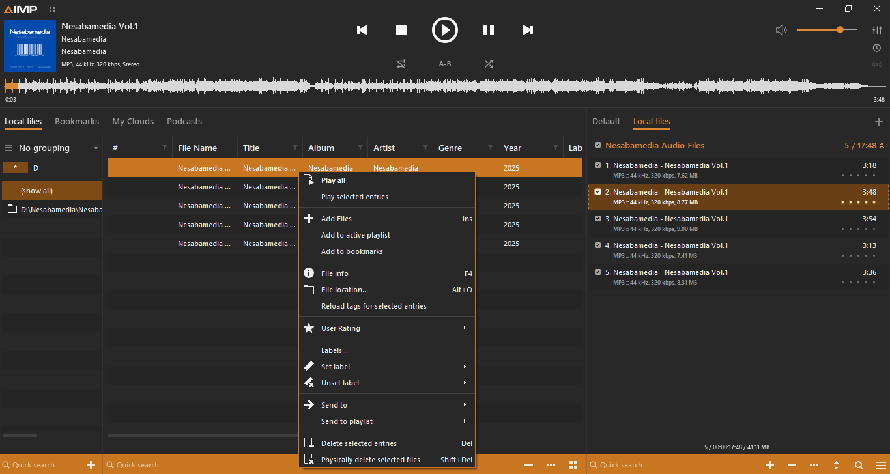Toggle the Nesabamedia Audio Files group checkbox
Screen dimensions: 890x474
pyautogui.click(x=598, y=145)
